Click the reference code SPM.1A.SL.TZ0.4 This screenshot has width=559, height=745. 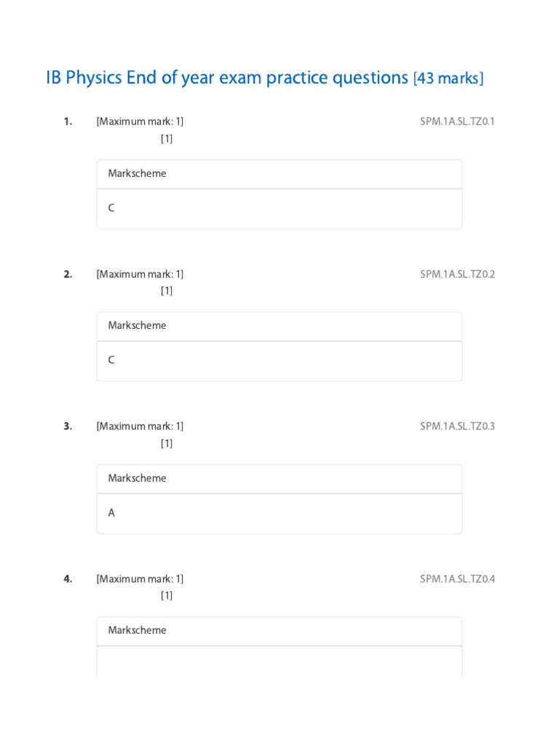[457, 579]
